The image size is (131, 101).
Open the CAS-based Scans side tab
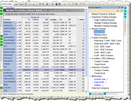[2, 78]
